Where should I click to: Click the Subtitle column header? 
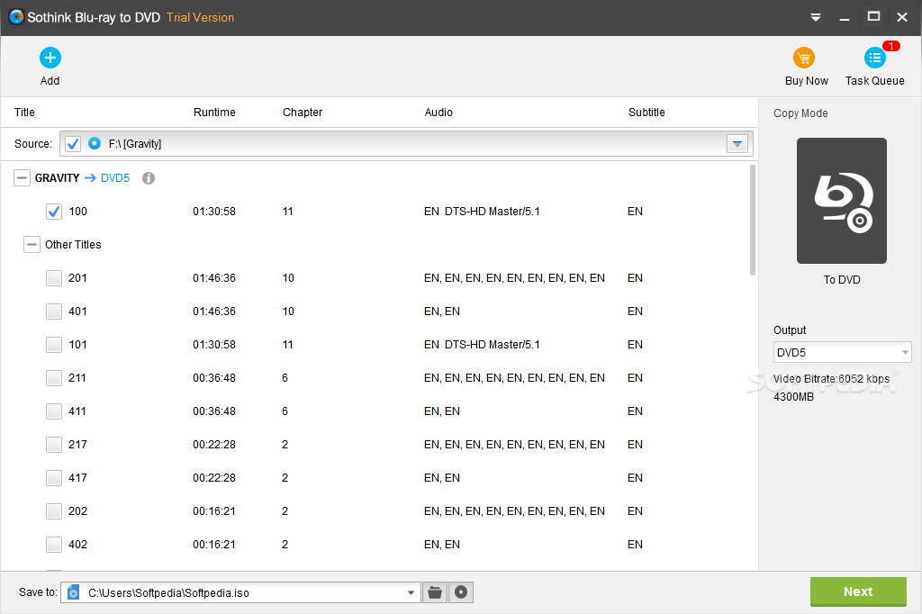[x=646, y=113]
